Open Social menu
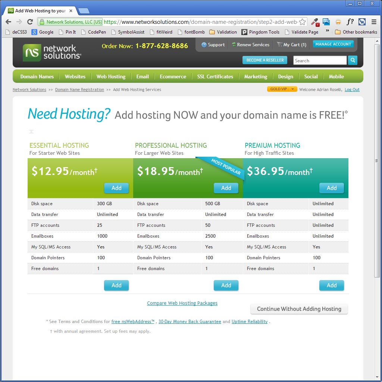 coord(311,76)
